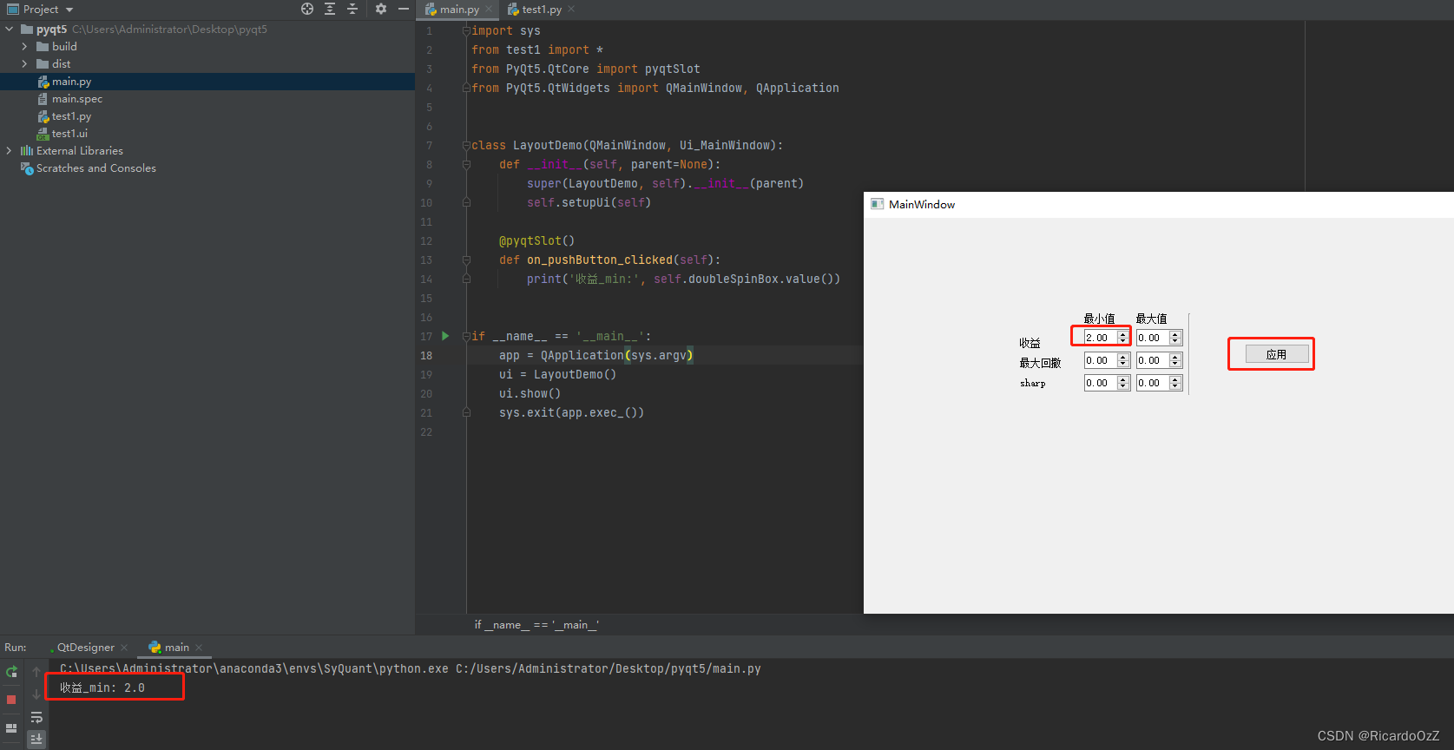Click the 最大回撤 label in MainWindow
This screenshot has height=750, width=1454.
[x=1040, y=363]
